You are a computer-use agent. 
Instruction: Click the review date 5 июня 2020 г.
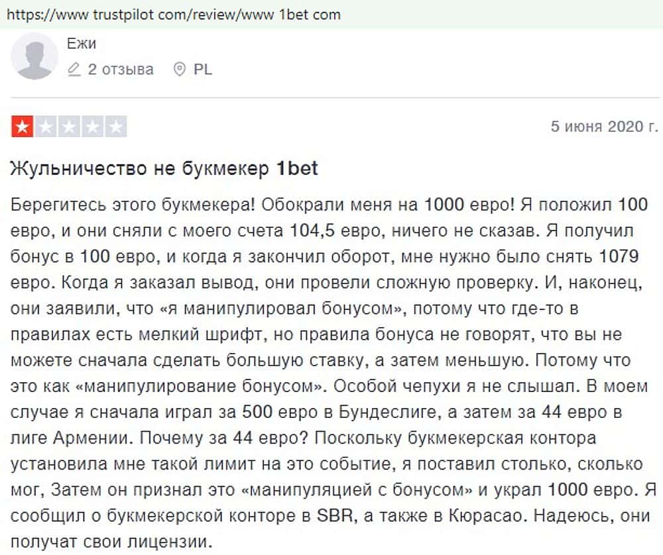tap(604, 126)
